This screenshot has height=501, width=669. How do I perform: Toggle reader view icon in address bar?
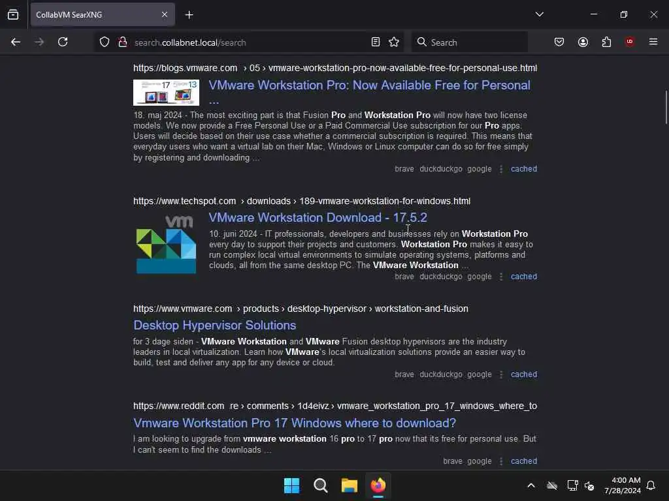(x=376, y=42)
